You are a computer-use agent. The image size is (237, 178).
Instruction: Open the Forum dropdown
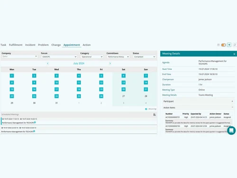tap(59, 56)
